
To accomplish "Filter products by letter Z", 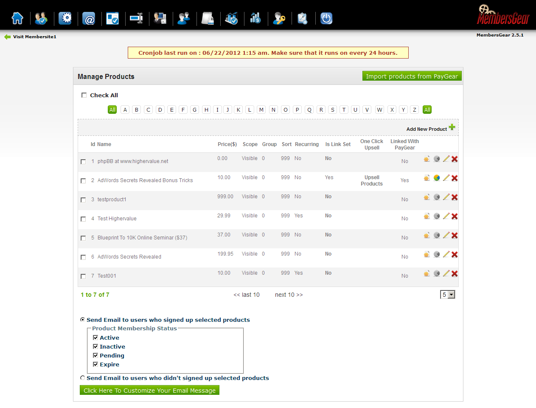I will coord(415,110).
